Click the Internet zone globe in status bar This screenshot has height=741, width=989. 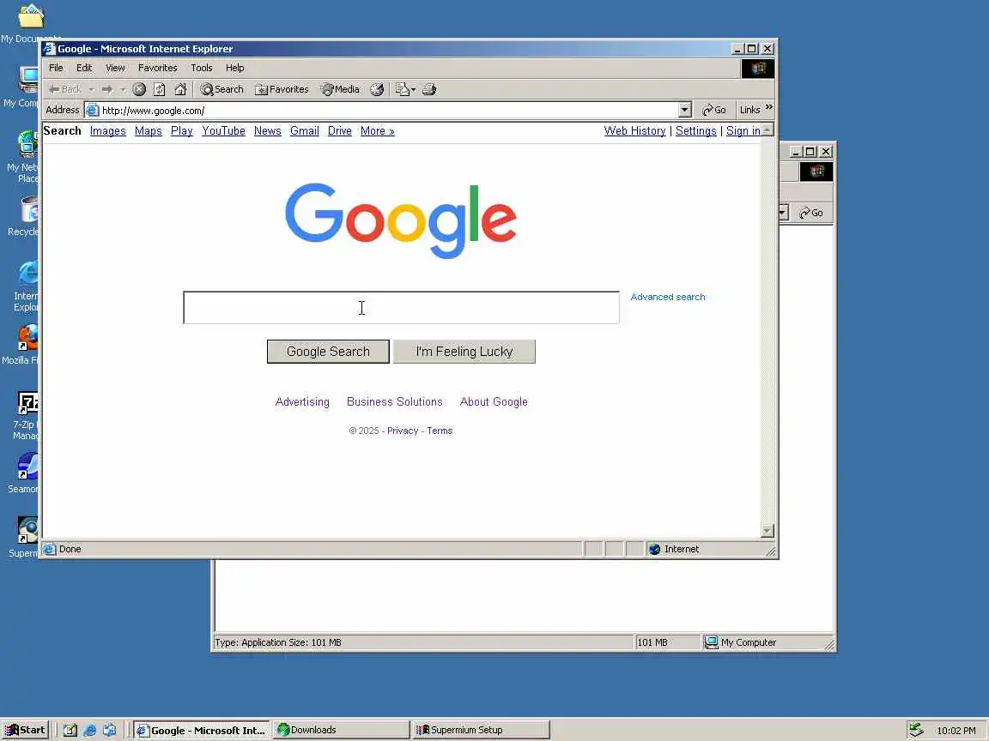[655, 549]
